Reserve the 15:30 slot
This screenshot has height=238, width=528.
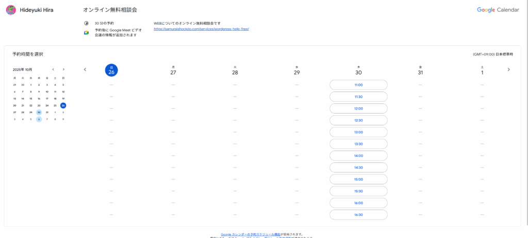pyautogui.click(x=358, y=191)
